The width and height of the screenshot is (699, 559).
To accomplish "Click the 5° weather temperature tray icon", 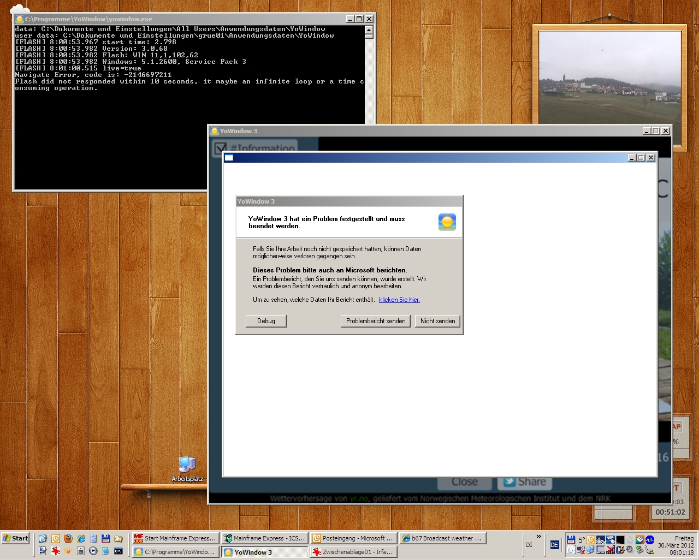I will pos(582,540).
